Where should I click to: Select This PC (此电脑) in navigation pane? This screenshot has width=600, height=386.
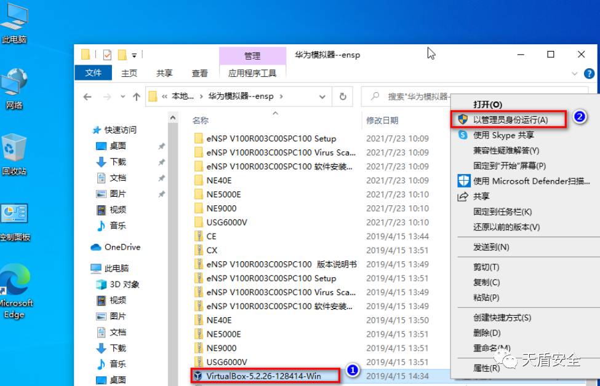click(110, 268)
